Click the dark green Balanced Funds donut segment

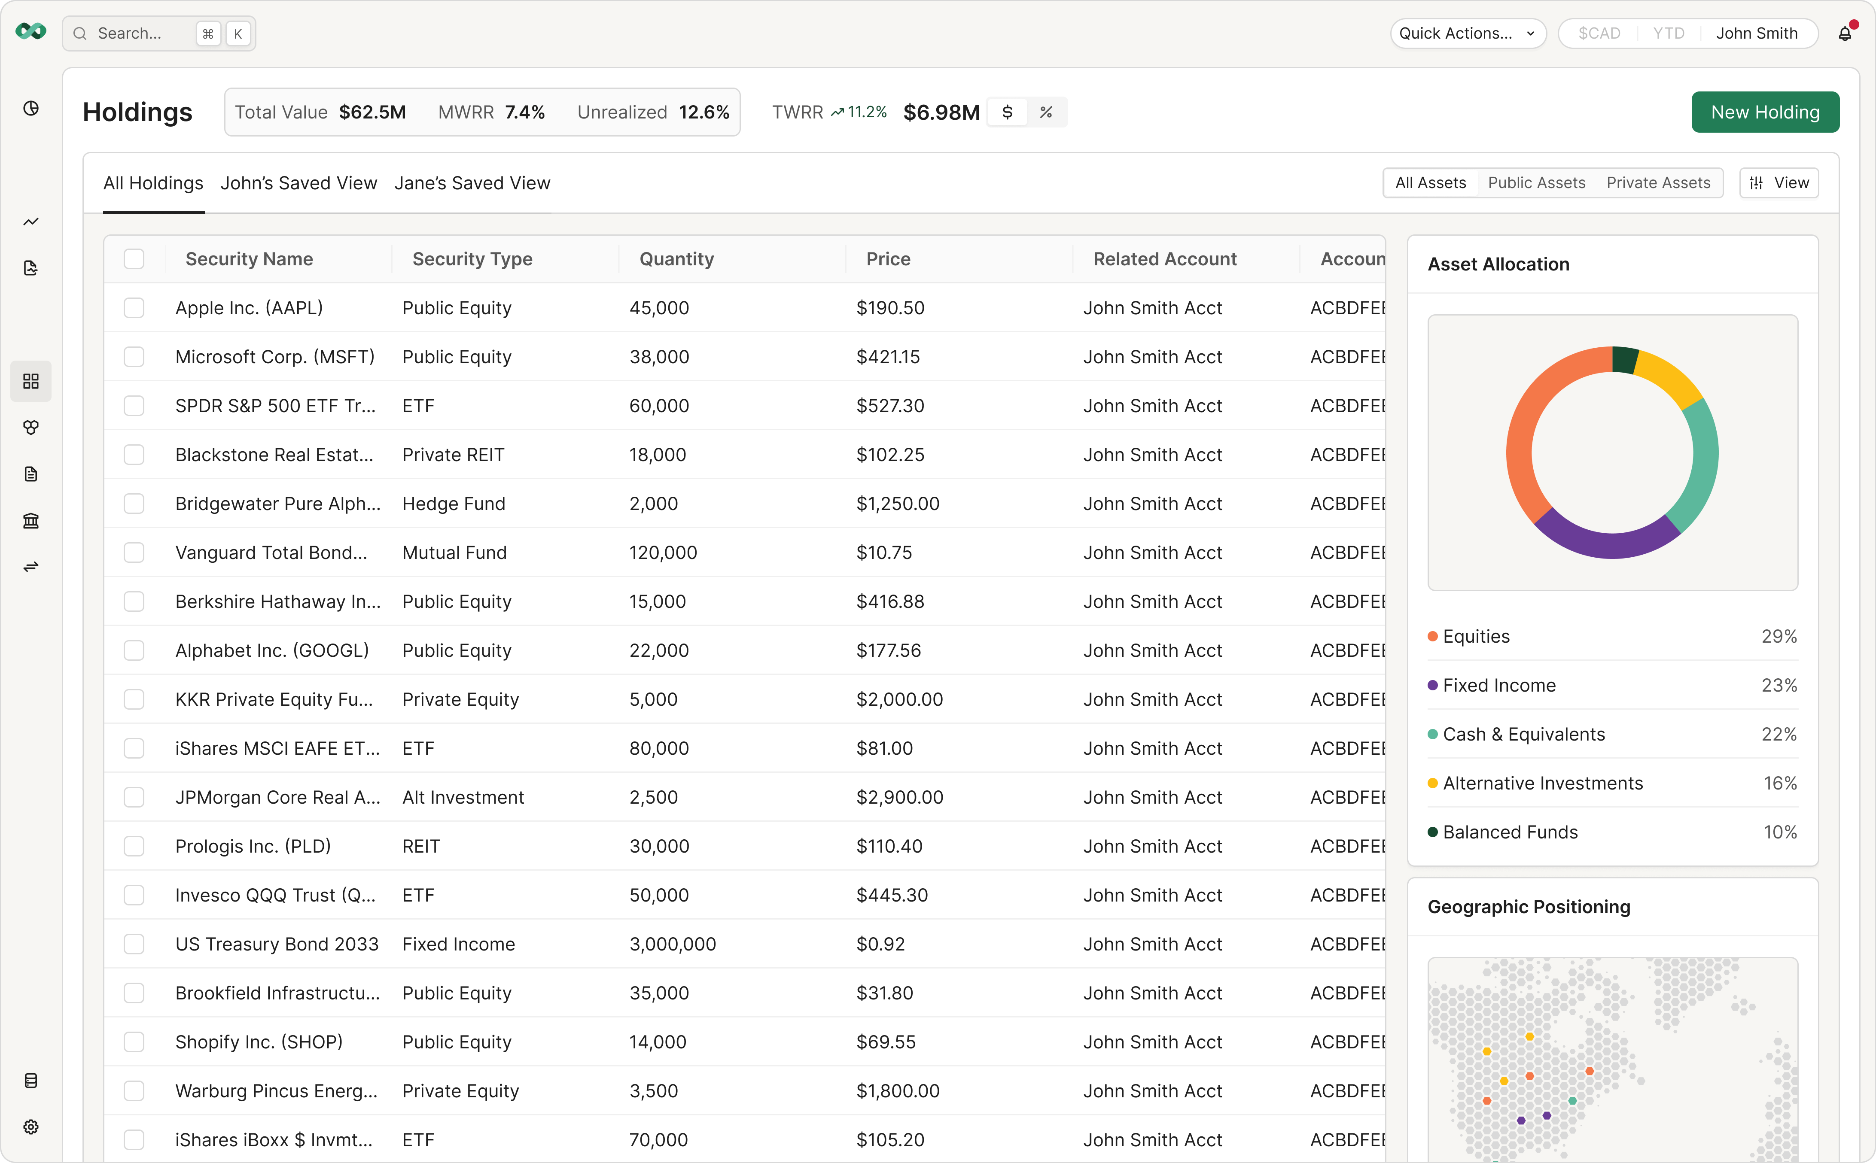[x=1625, y=359]
